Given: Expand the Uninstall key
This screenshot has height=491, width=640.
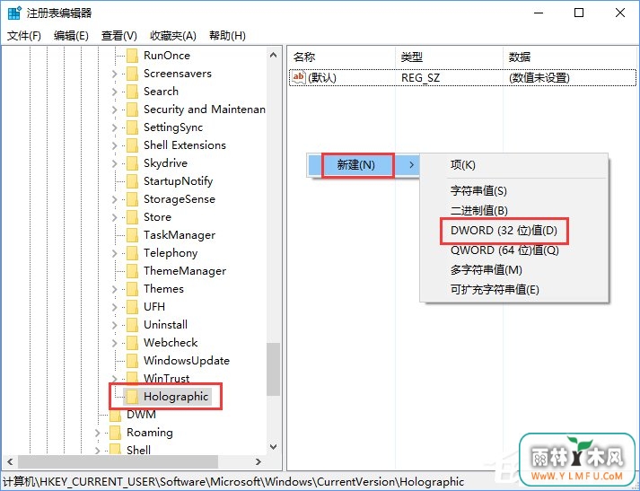Looking at the screenshot, I should coord(114,325).
